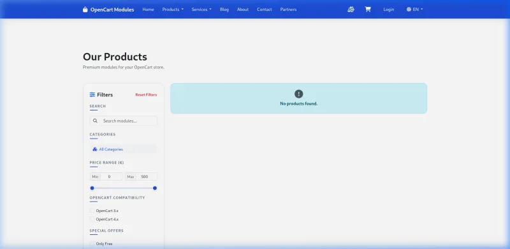Click the OpenCart Modules shopping bag logo icon

point(85,10)
